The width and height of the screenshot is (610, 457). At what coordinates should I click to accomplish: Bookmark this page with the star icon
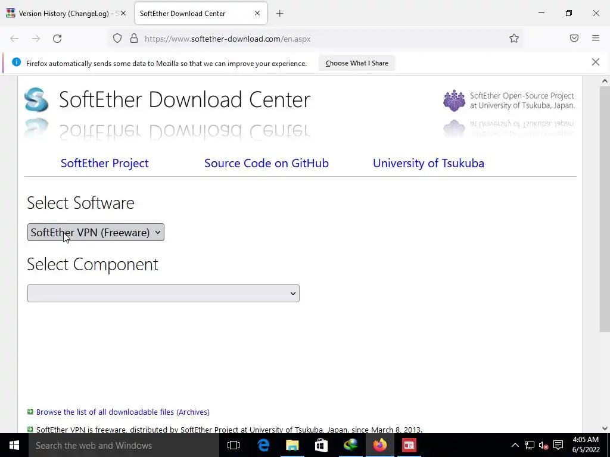(514, 38)
